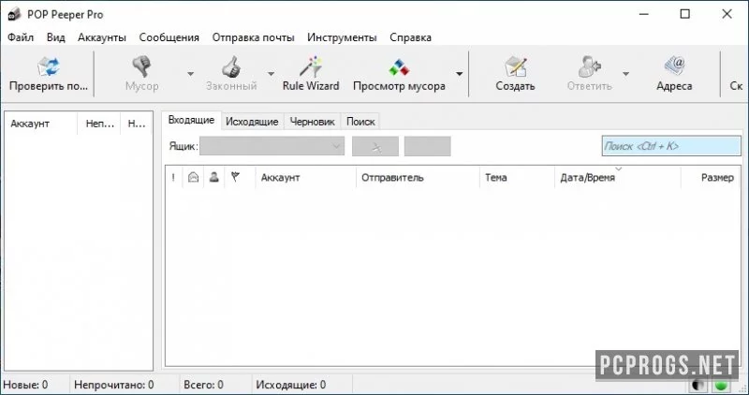Screen dimensions: 749x395
Task: Click the green status indicator in status bar
Action: pos(721,385)
